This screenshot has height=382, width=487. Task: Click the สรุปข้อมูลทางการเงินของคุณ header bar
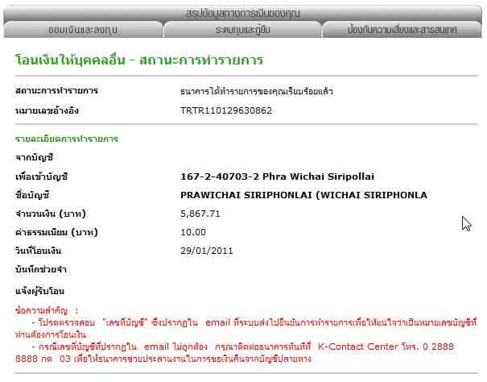pos(243,13)
